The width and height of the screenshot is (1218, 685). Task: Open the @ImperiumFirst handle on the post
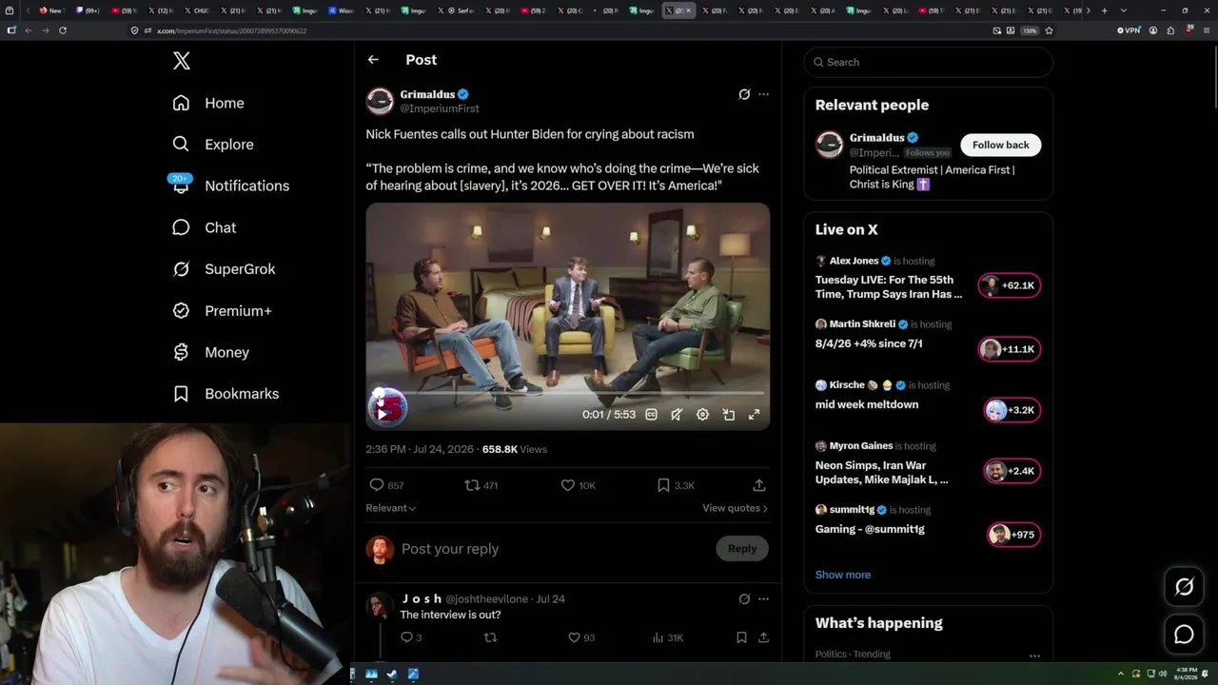440,108
